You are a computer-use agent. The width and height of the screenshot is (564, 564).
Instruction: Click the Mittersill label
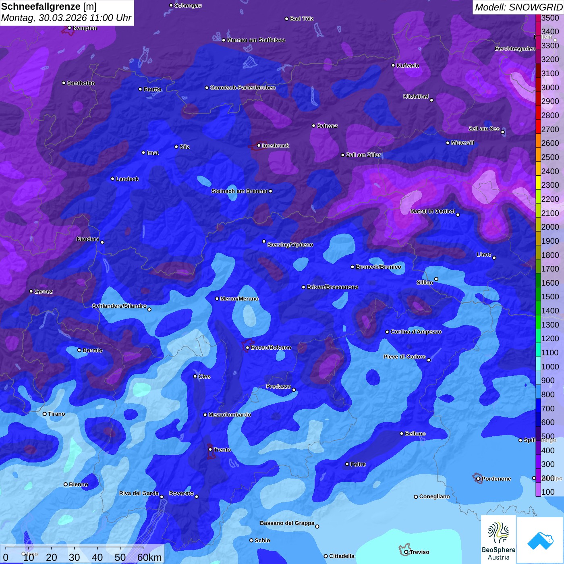[462, 143]
